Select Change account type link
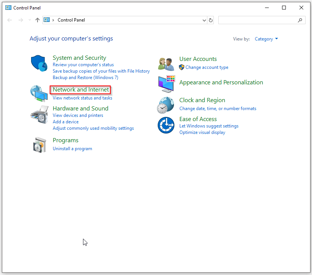Screen dimensions: 312x275 tap(207, 67)
